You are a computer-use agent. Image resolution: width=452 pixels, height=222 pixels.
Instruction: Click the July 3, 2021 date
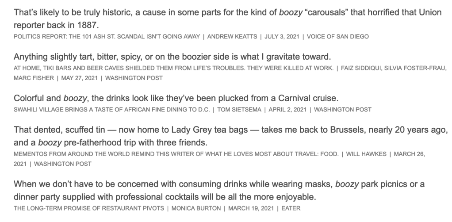(283, 36)
